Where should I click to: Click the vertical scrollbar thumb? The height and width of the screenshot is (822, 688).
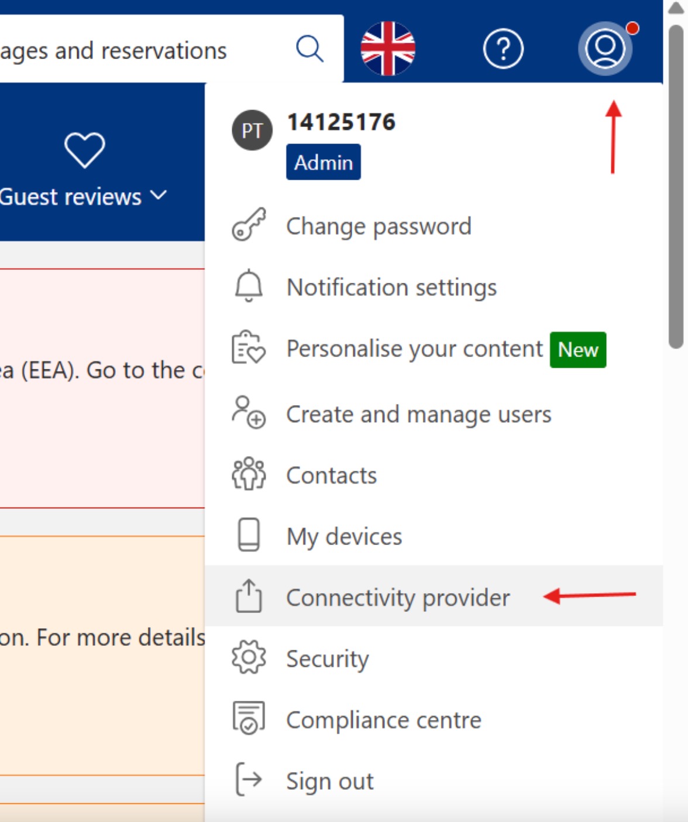(x=676, y=186)
